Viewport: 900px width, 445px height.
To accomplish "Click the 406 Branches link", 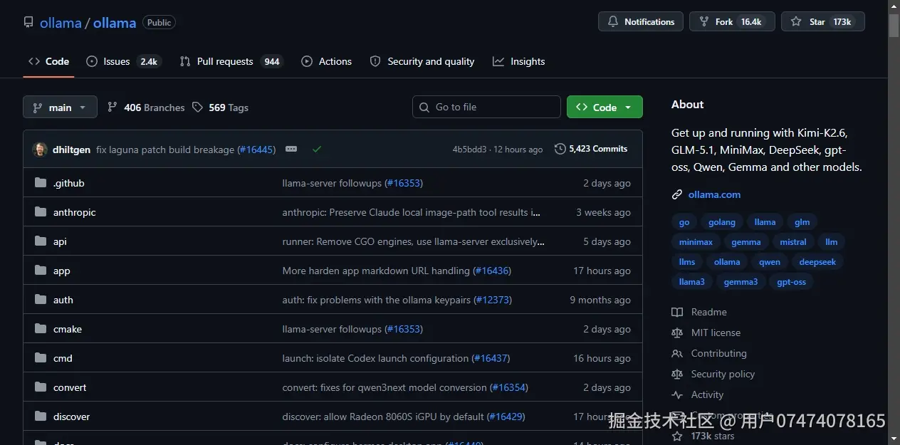I will click(146, 108).
